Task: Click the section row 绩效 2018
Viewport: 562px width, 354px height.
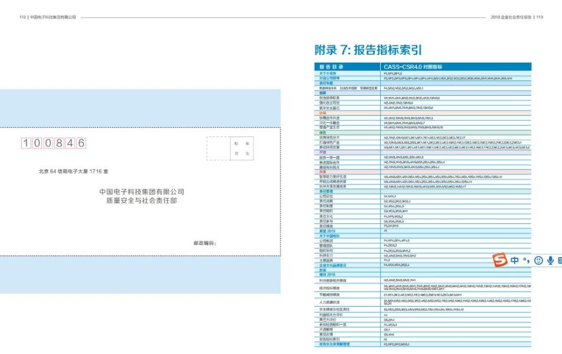Action: (x=423, y=275)
